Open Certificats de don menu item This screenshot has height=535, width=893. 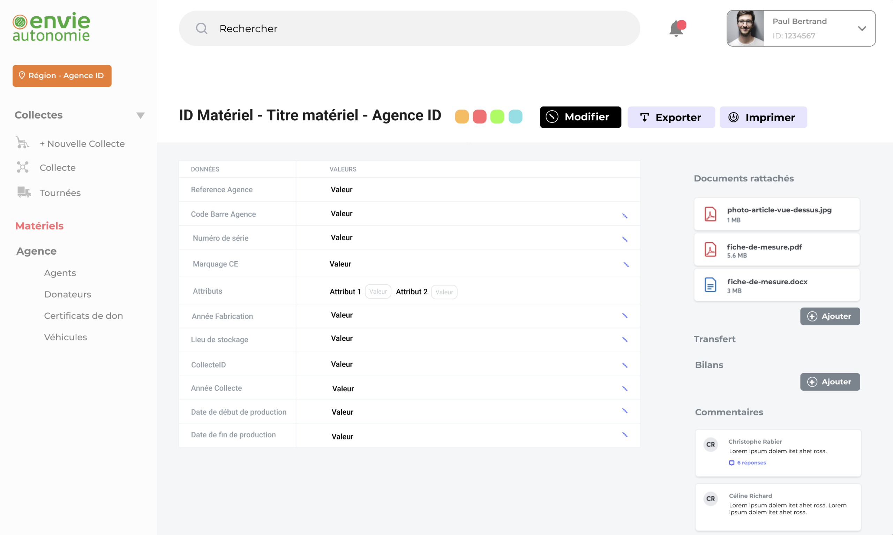click(83, 315)
